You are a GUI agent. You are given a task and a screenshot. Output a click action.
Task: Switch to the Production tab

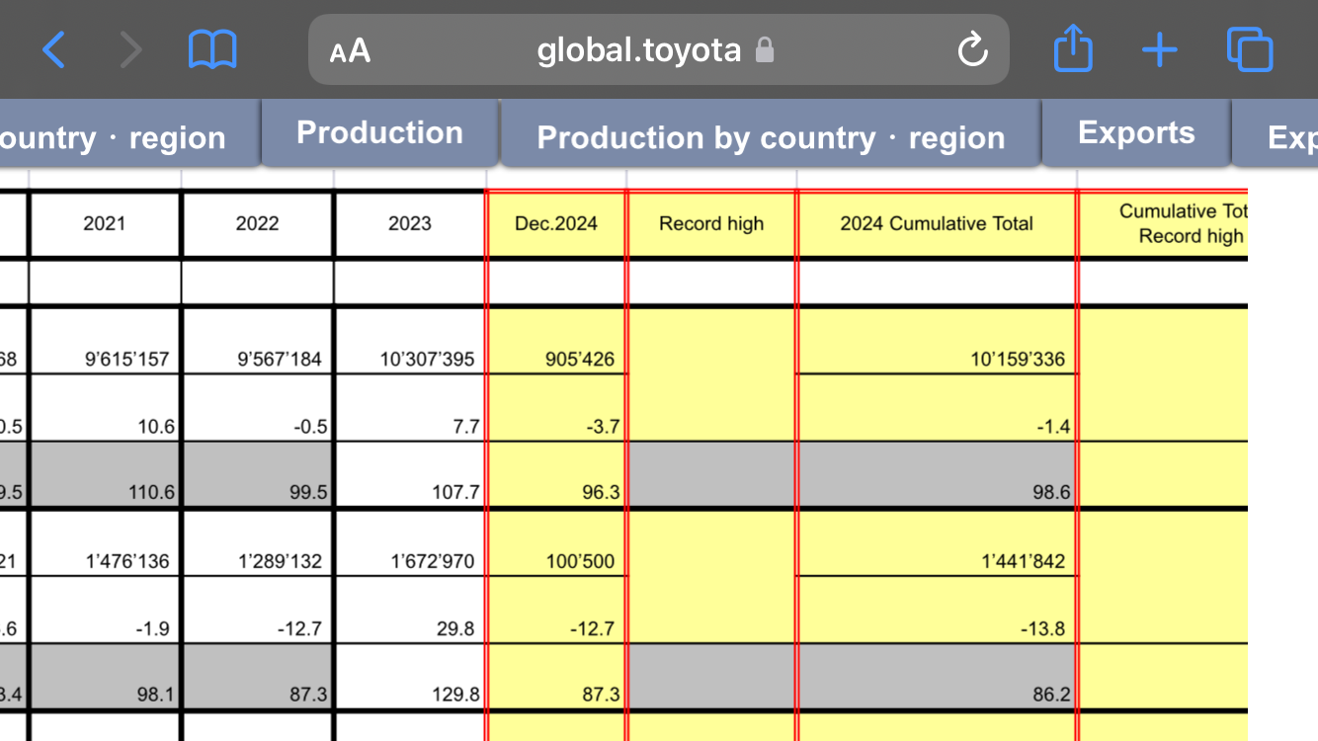(x=379, y=132)
